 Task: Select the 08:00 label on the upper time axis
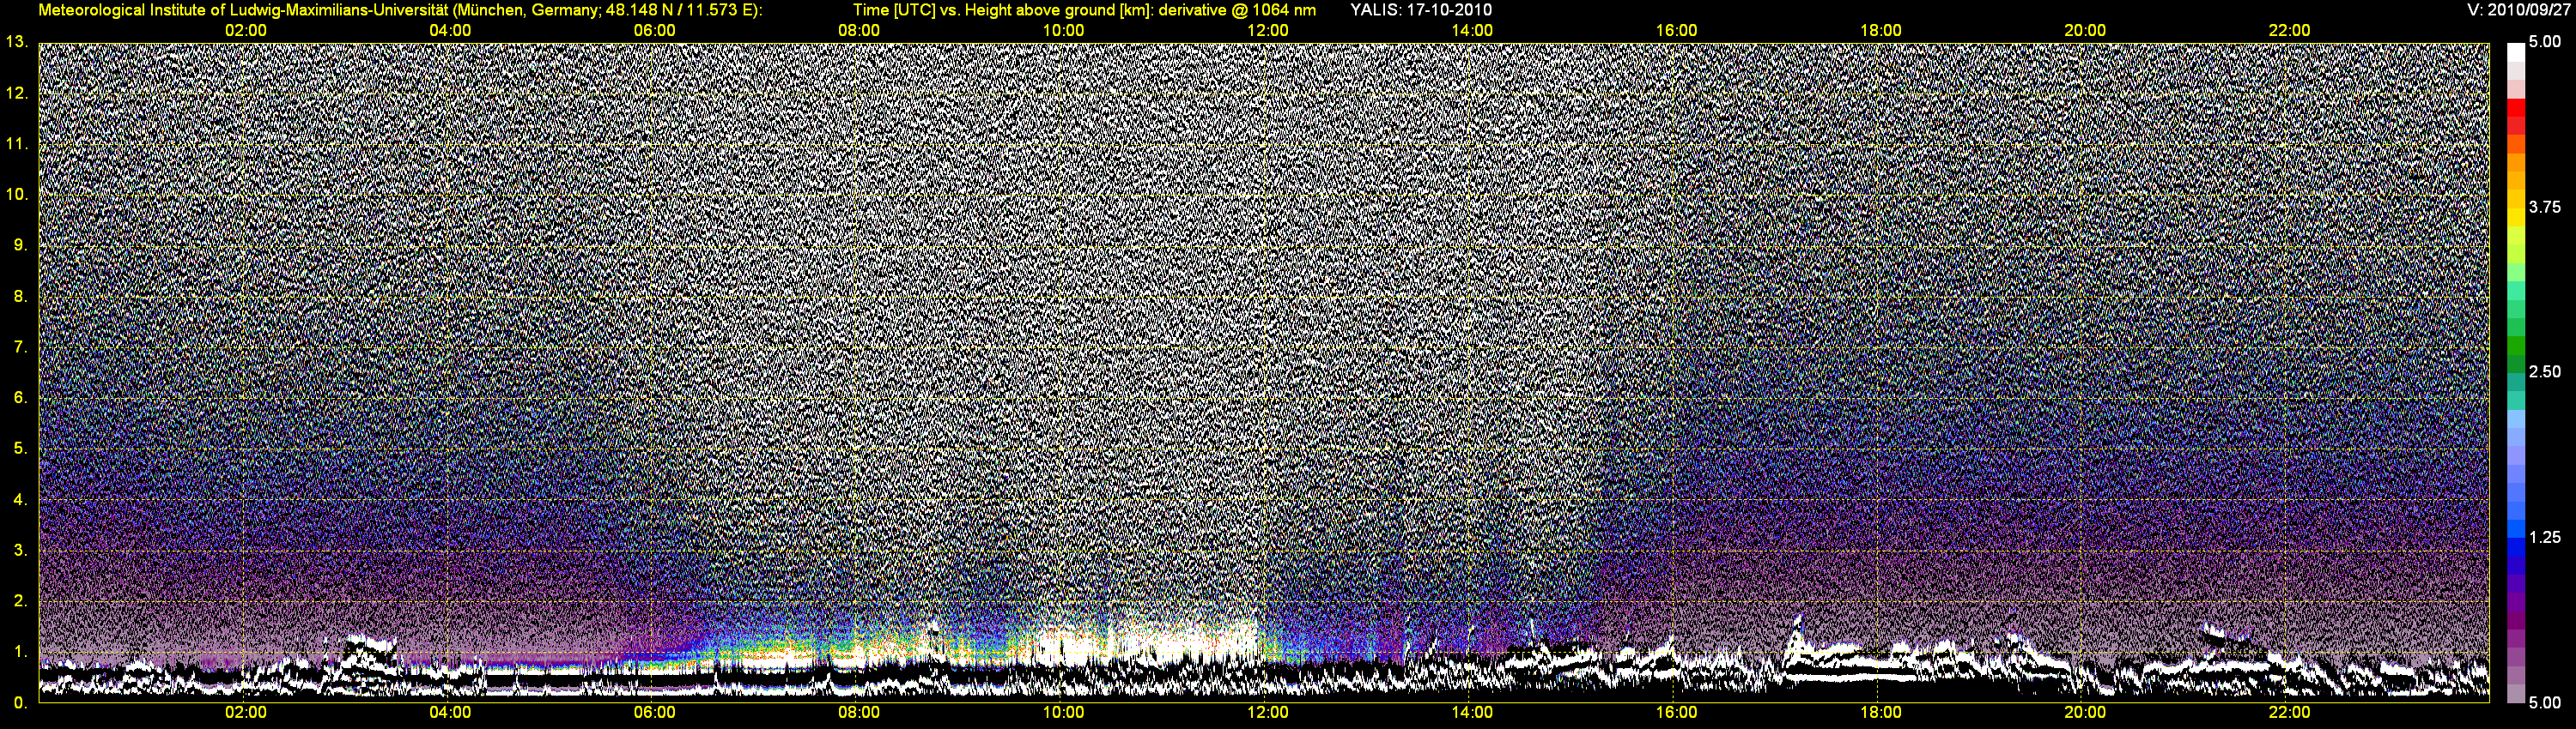click(859, 31)
